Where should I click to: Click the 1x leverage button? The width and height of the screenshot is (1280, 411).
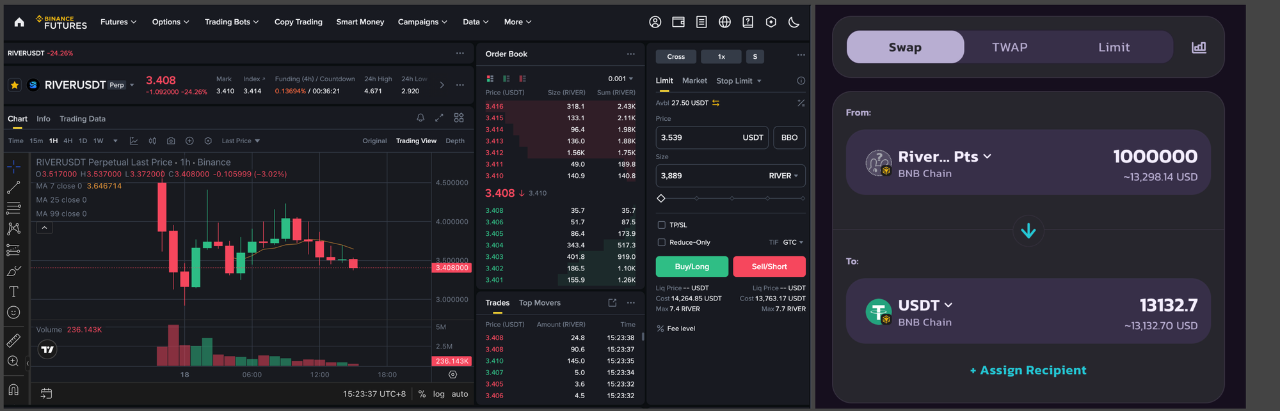pos(721,57)
